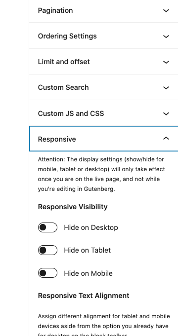
Task: Click the Custom Search arrow icon
Action: coord(166,88)
